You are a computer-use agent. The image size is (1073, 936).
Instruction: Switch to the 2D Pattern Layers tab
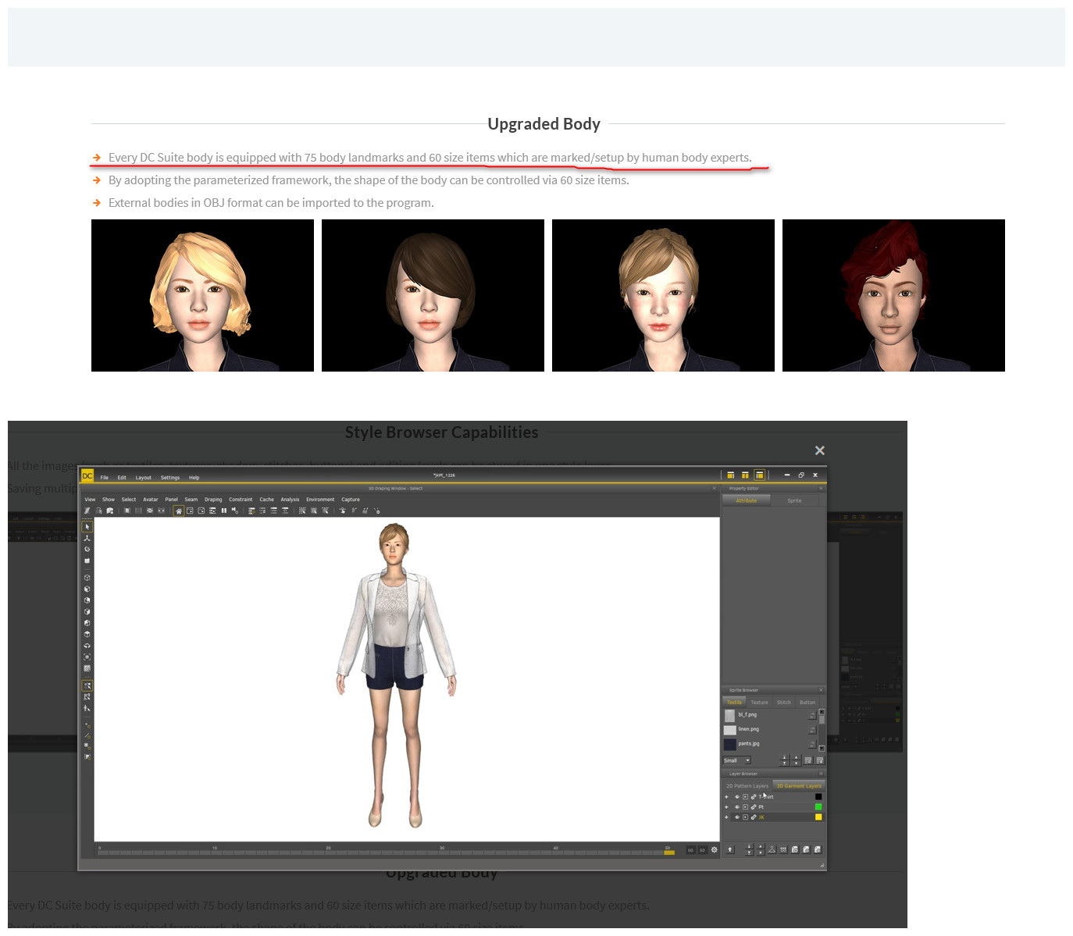coord(747,786)
